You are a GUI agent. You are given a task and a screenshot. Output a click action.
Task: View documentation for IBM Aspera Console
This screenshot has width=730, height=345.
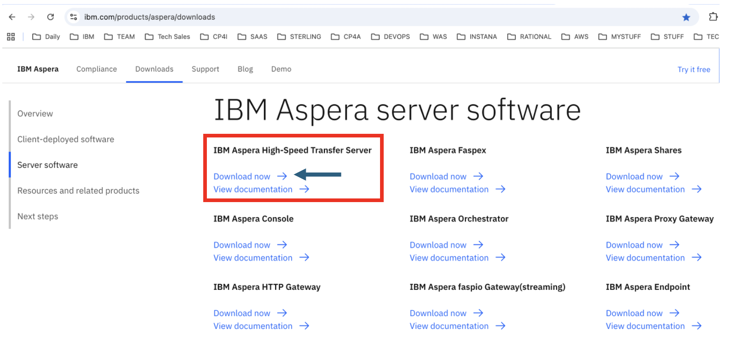pos(262,258)
